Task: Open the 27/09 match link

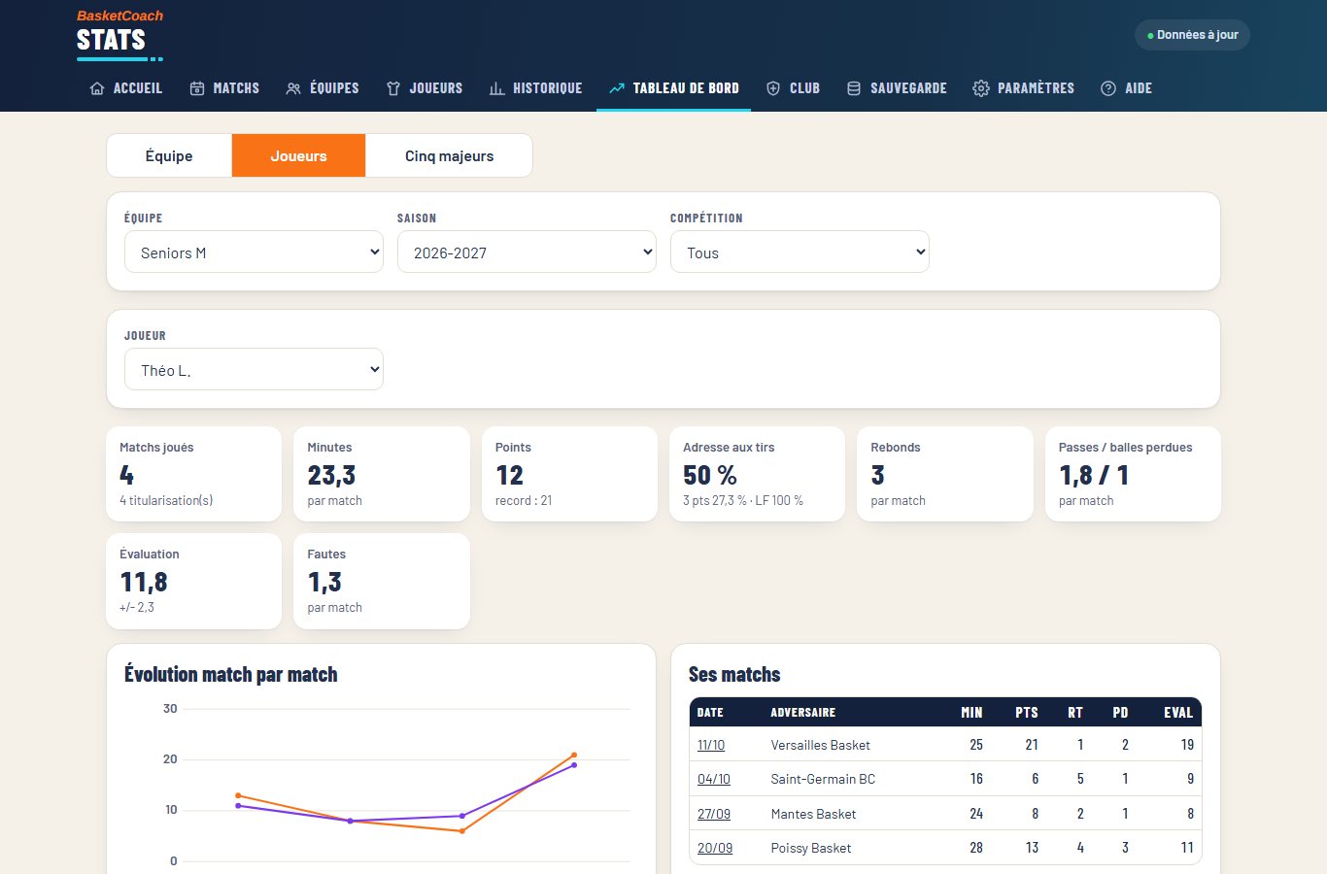Action: 714,814
